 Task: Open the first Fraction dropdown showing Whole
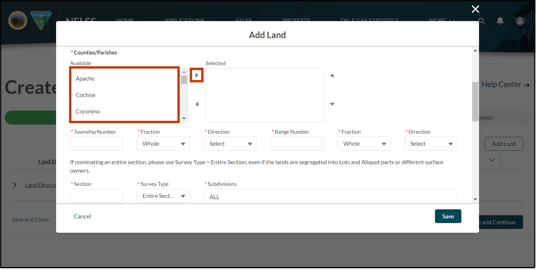(x=163, y=144)
